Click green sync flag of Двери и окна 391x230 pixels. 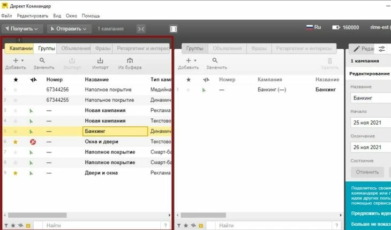31,173
